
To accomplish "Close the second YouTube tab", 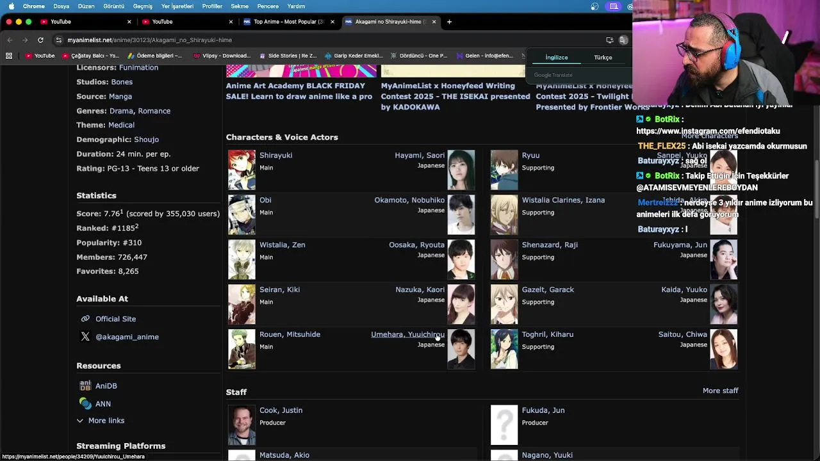I will click(231, 22).
